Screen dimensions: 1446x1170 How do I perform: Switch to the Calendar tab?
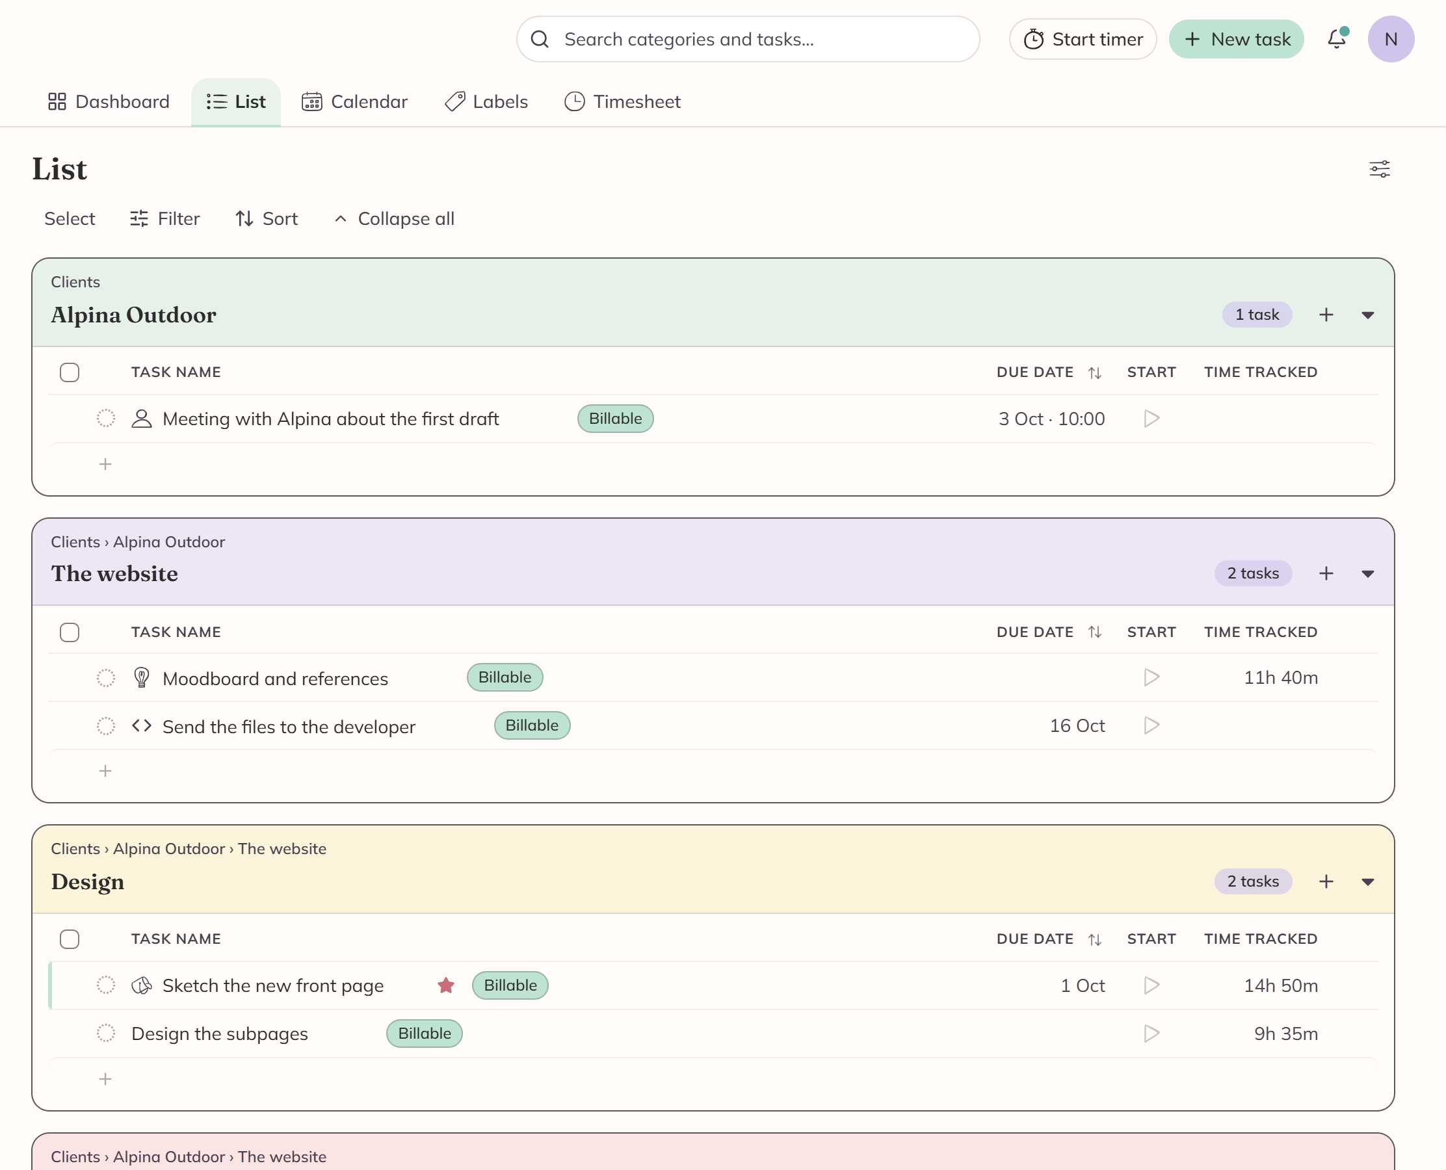tap(354, 102)
